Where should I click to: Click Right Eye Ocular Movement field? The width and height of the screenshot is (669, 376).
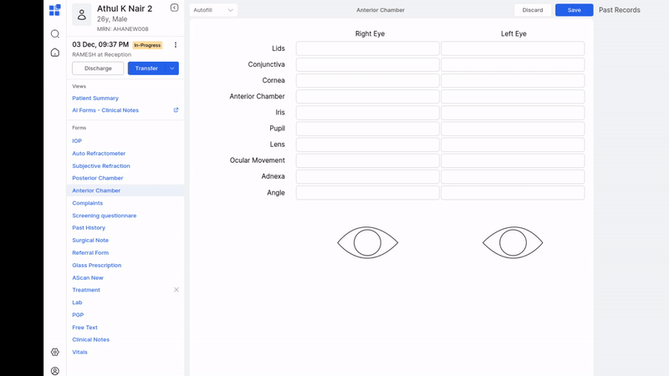pos(367,160)
